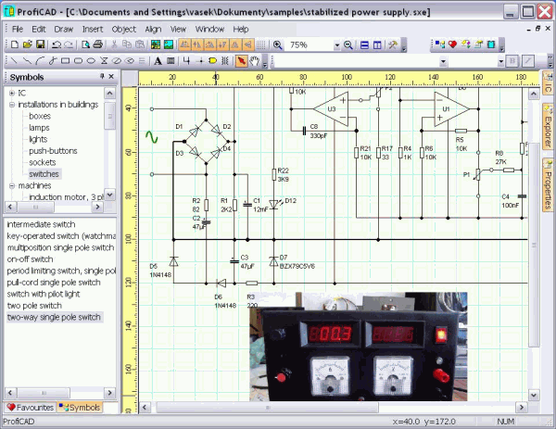Select the Arc drawing tool

pos(40,61)
